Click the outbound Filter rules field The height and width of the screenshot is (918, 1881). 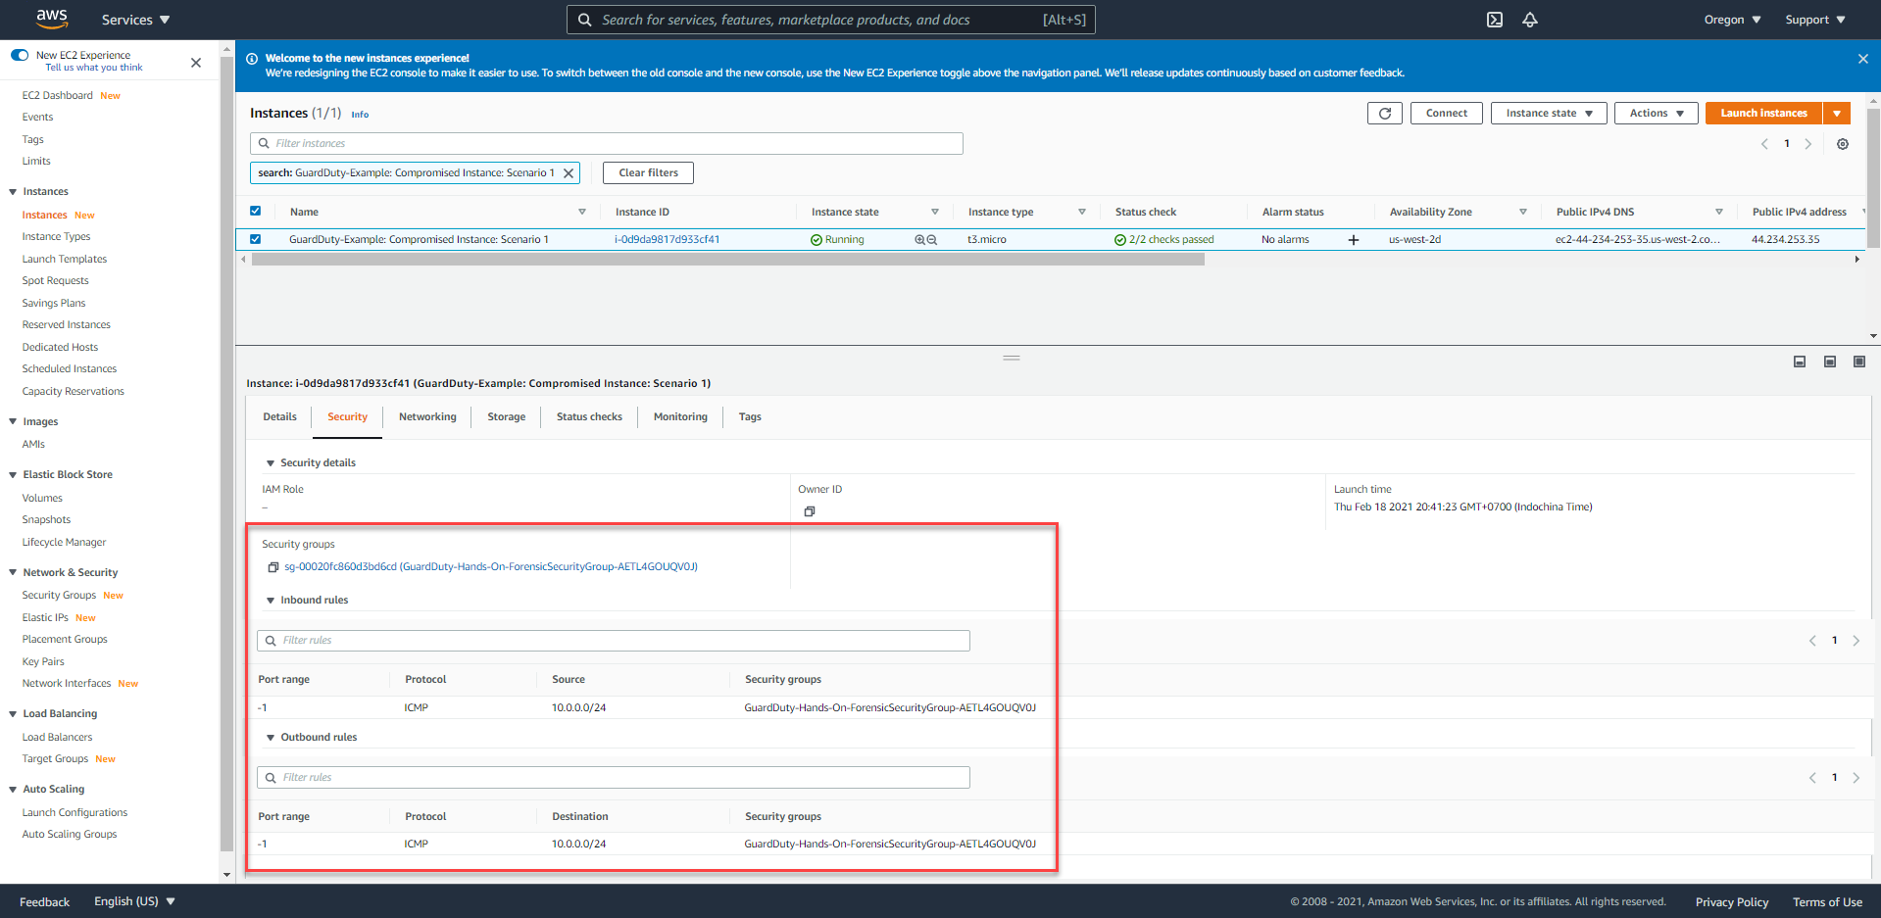click(614, 778)
